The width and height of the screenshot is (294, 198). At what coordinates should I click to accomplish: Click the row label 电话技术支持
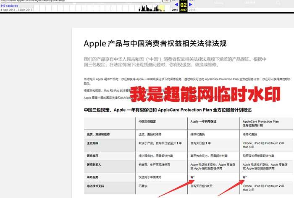point(95,186)
